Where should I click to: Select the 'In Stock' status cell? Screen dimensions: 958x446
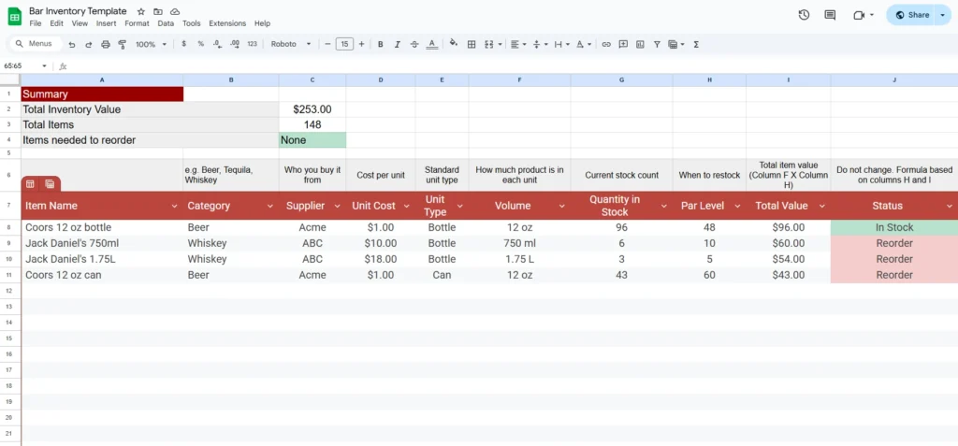893,227
